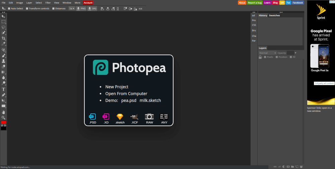Image resolution: width=335 pixels, height=169 pixels.
Task: Select the Spot Healing tool
Action: tap(3, 50)
